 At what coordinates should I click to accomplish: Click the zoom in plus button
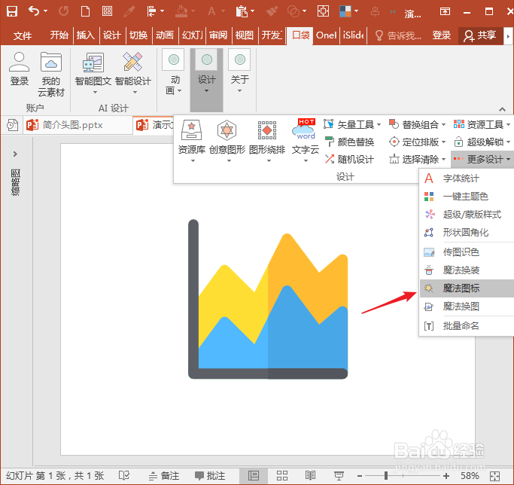tap(446, 475)
